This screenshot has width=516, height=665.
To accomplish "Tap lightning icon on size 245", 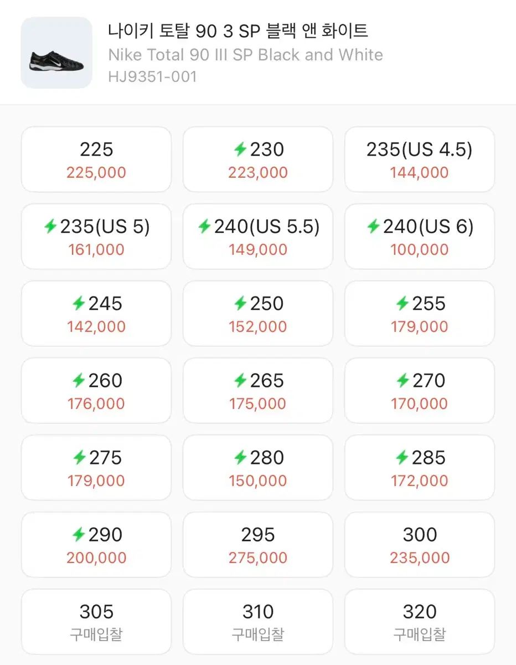I will [x=79, y=303].
